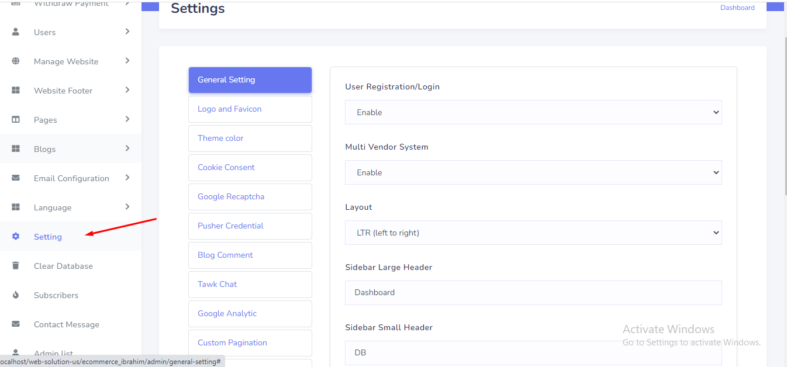Switch to the Logo and Favicon tab
The image size is (787, 367).
pos(250,109)
